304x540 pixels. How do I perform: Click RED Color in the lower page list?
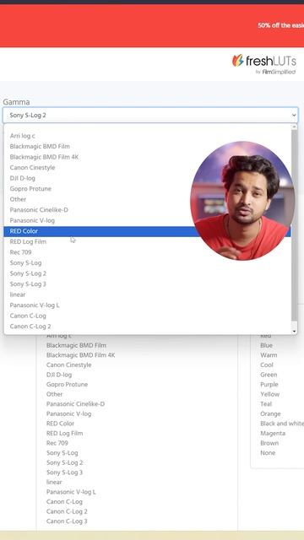pyautogui.click(x=60, y=424)
